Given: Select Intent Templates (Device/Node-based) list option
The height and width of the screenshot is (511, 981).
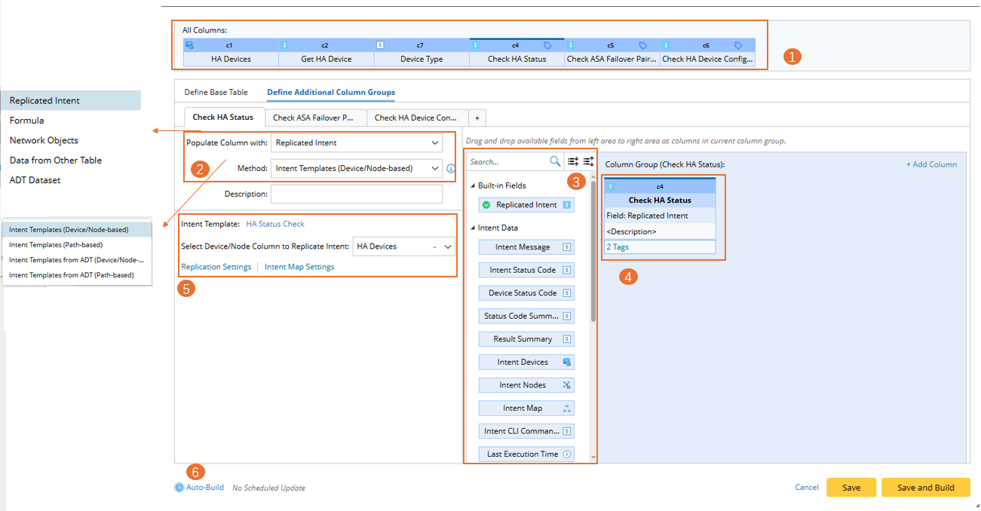Looking at the screenshot, I should 77,229.
